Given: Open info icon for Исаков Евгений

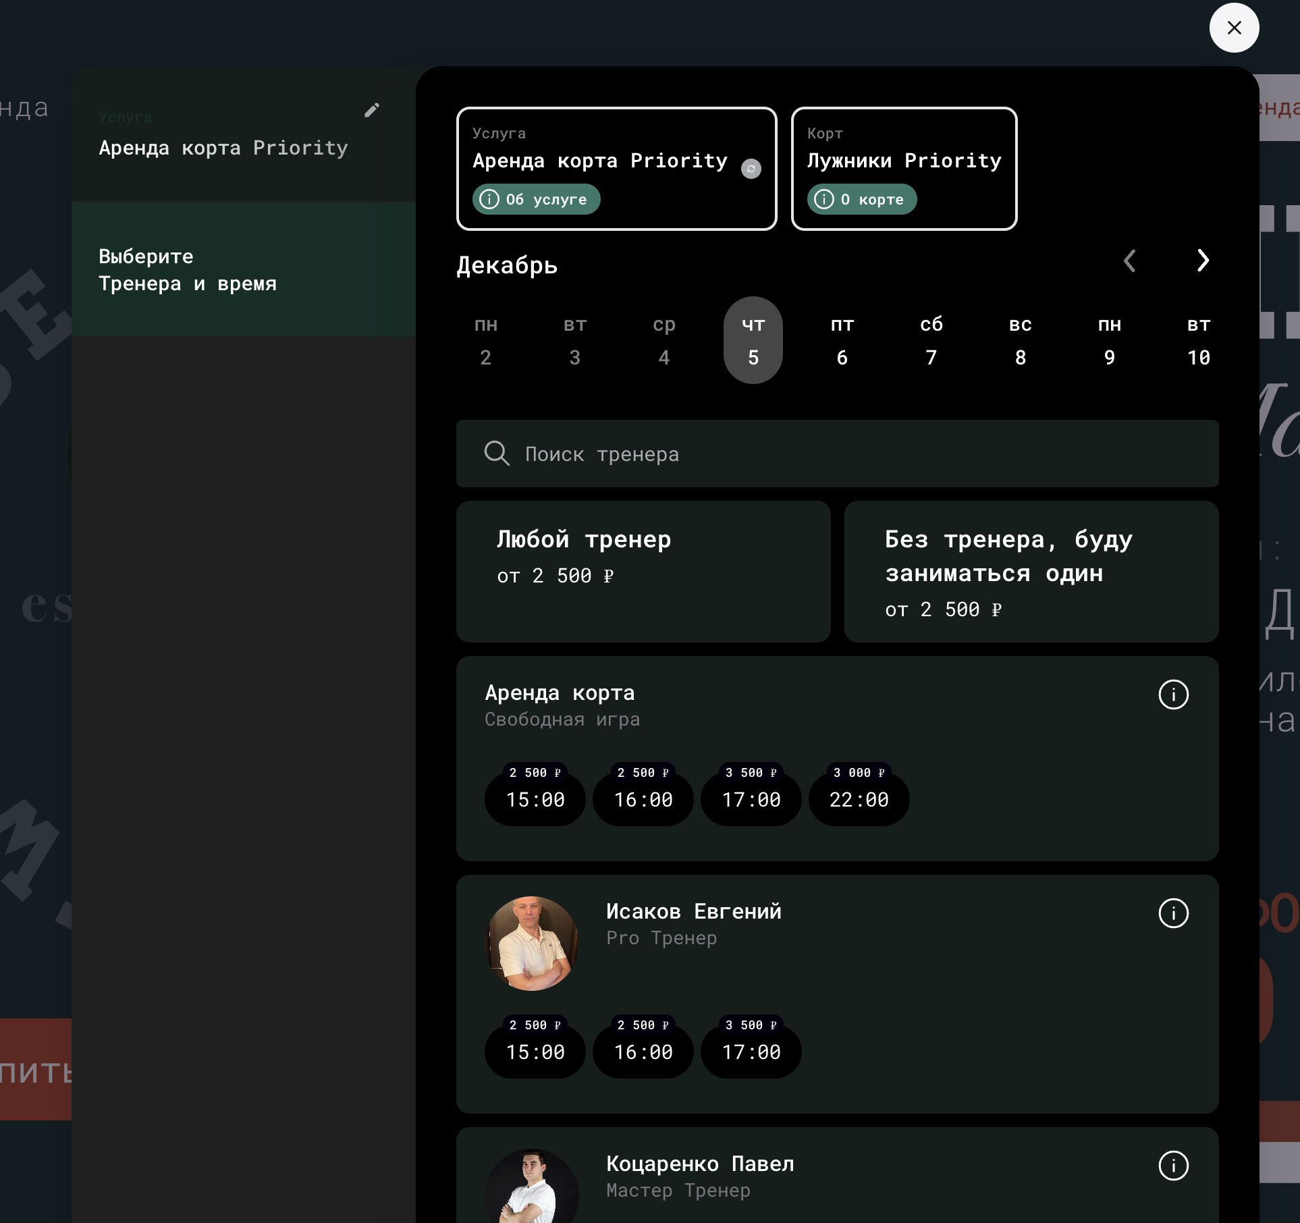Looking at the screenshot, I should point(1173,913).
